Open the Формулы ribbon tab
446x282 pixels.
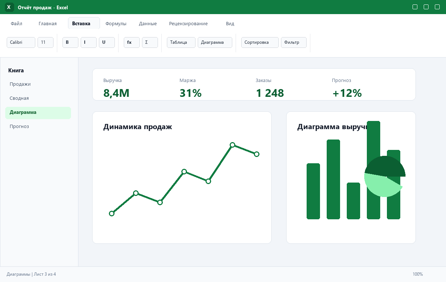point(116,23)
